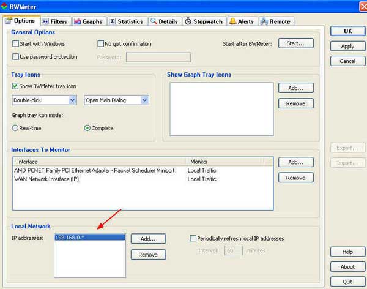
Task: Click the Options tab icon
Action: [x=9, y=21]
